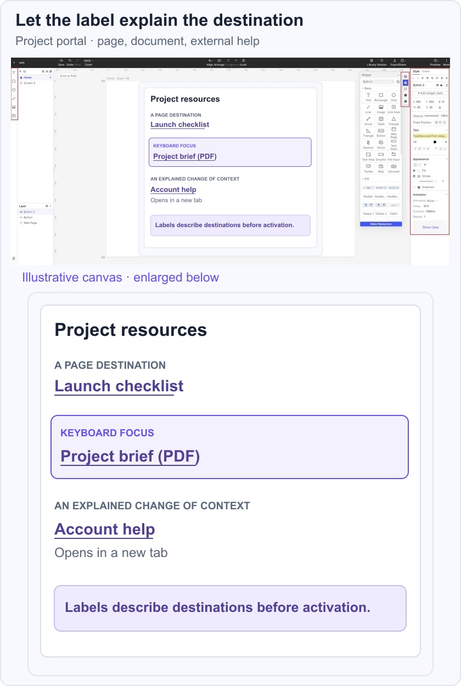Enable the Shadows checkbox
461x686 pixels.
pos(414,187)
